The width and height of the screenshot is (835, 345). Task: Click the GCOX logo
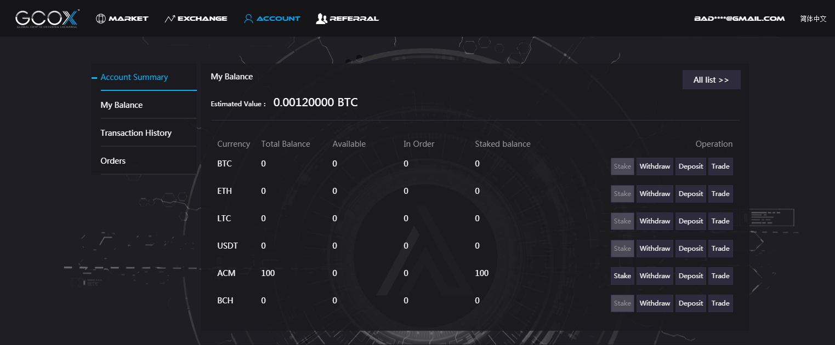click(x=47, y=18)
